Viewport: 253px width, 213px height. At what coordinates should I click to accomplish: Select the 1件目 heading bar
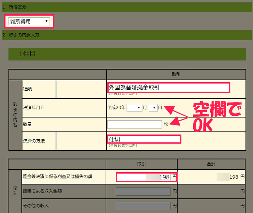point(127,54)
